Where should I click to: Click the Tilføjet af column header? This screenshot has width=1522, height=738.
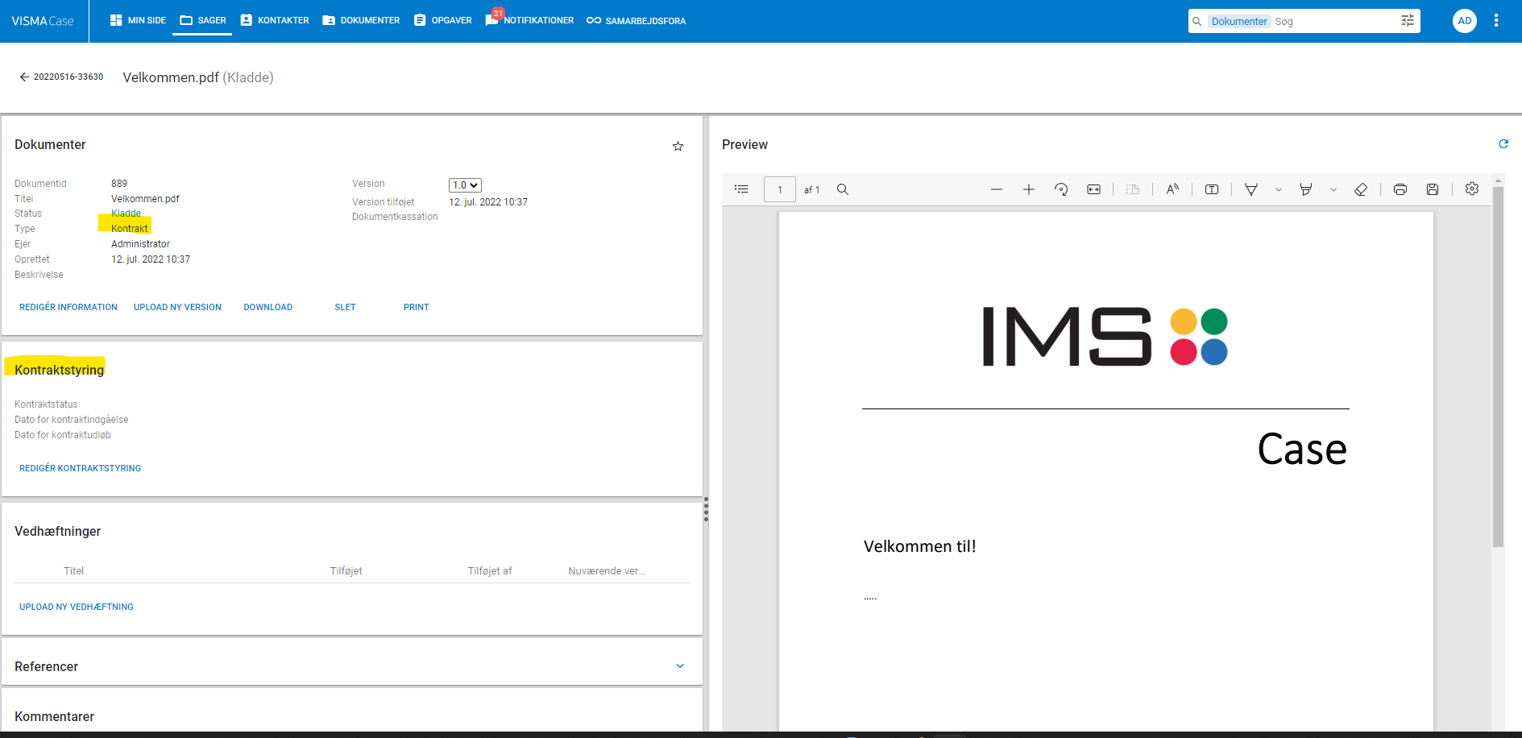pos(490,571)
